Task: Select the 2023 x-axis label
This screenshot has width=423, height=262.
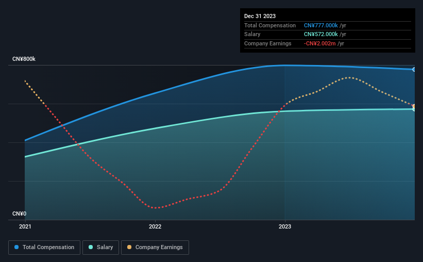Action: tap(285, 226)
